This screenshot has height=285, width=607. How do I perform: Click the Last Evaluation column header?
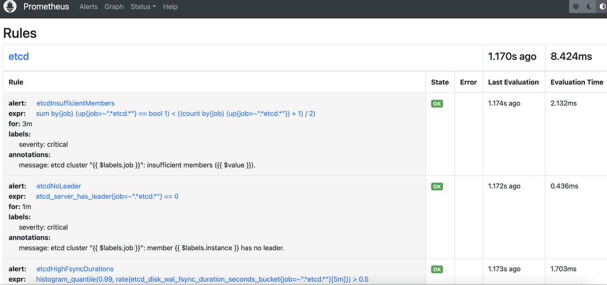(513, 82)
